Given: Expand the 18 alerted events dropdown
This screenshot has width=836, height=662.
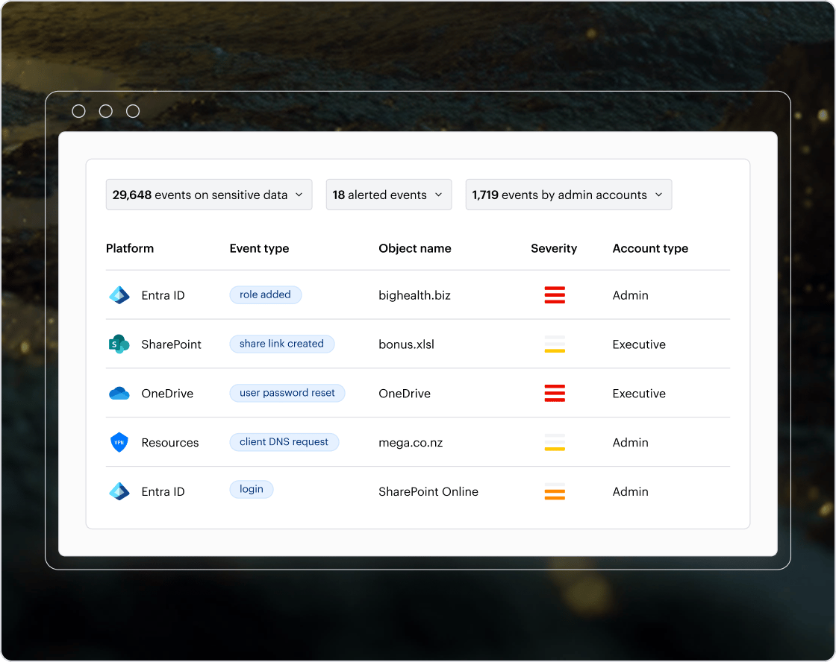Looking at the screenshot, I should (x=389, y=195).
